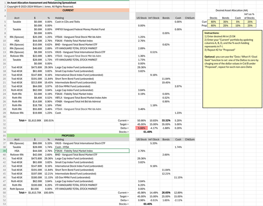Viewport: 263px width, 206px height.
Task: Click the VTIAX holding cell
Action: pos(92,105)
